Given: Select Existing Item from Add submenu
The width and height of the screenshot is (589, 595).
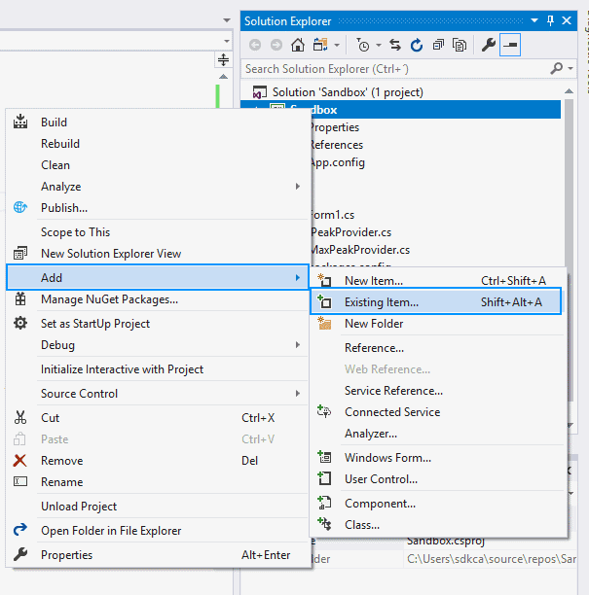Looking at the screenshot, I should [382, 302].
